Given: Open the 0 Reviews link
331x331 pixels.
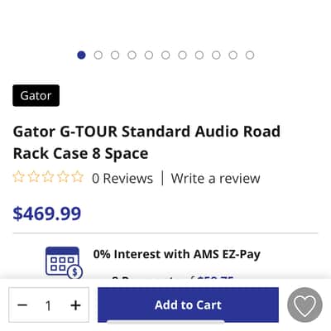Looking at the screenshot, I should click(122, 178).
